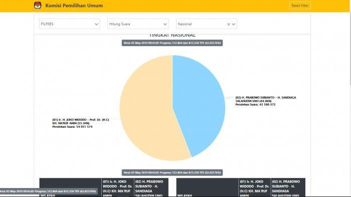
Task: Click left table (02) Prabowo column header
Action: tap(151, 187)
